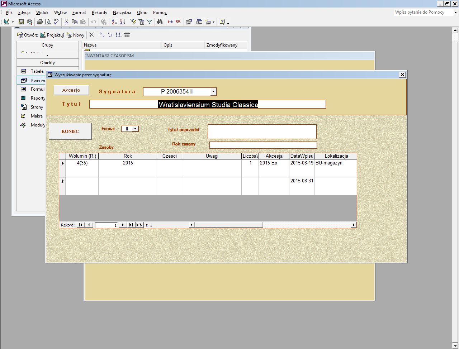Image resolution: width=459 pixels, height=349 pixels.
Task: Sort descending with Z-A icon
Action: (123, 22)
